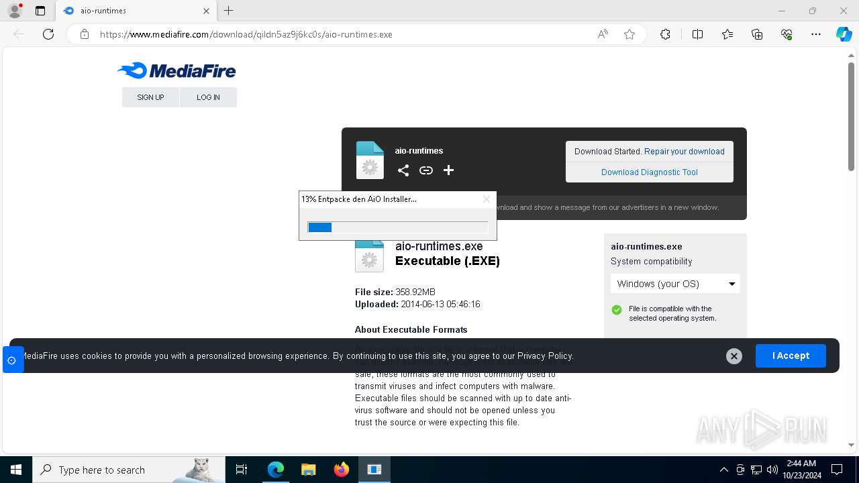Open browser profile avatar icon
The image size is (859, 483).
pyautogui.click(x=14, y=11)
